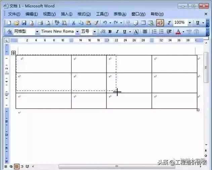This screenshot has width=212, height=170.
Task: Click the formula √α icon
Action: 103,32
